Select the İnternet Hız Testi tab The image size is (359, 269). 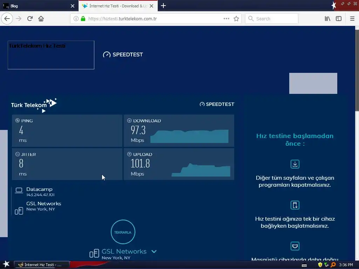[118, 6]
